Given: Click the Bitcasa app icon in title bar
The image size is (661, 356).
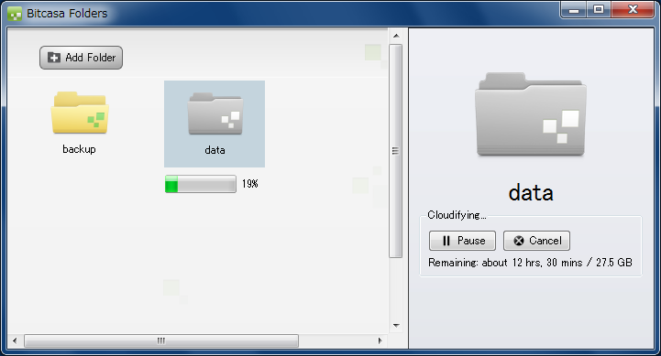Looking at the screenshot, I should coord(15,14).
